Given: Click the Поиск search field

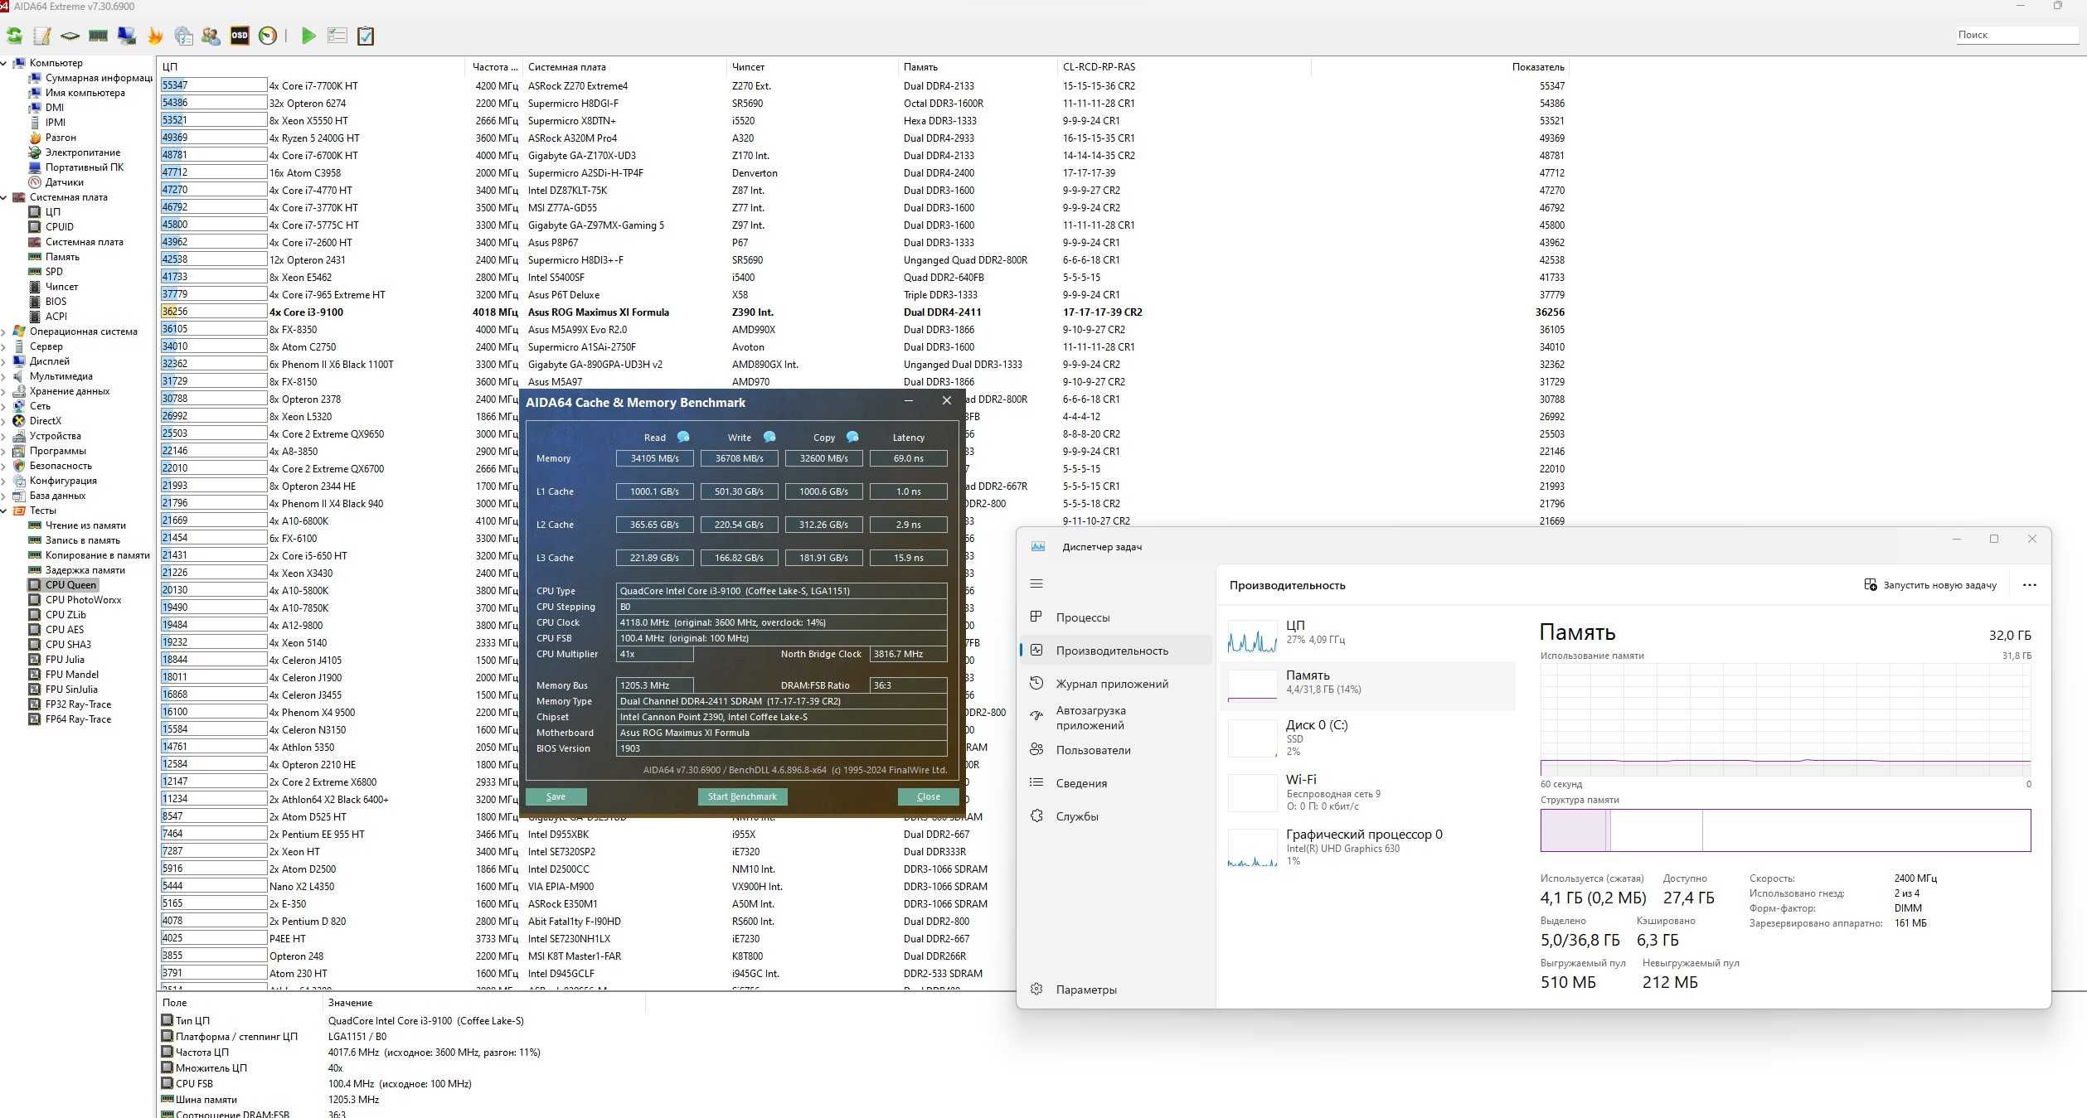Looking at the screenshot, I should [2017, 35].
